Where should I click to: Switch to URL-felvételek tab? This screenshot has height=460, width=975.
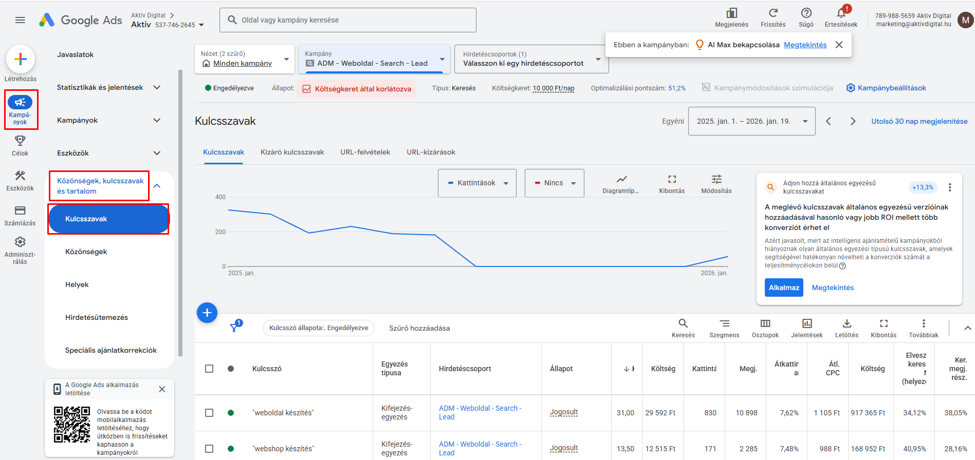click(x=365, y=152)
